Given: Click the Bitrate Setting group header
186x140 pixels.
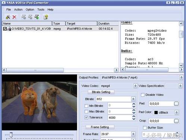Looking at the screenshot, I should point(101,92).
